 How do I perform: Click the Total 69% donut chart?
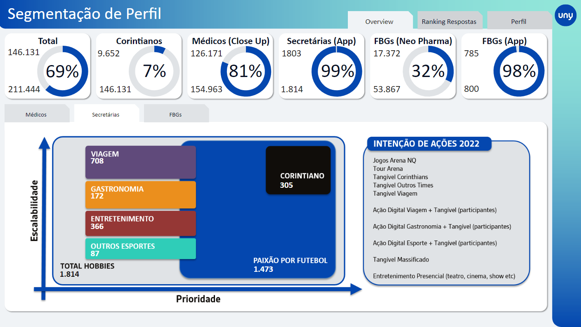tap(62, 71)
